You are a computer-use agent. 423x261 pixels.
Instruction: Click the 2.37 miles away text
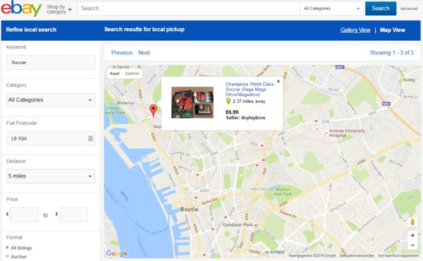click(249, 101)
